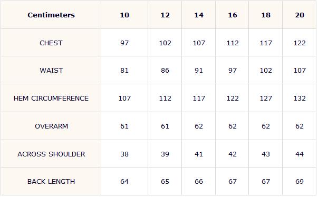Click across shoulder value 41

coord(198,154)
